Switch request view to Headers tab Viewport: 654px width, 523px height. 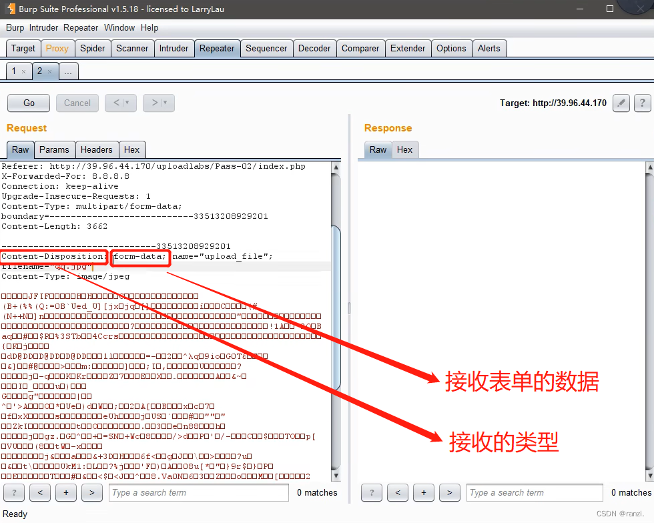tap(96, 149)
